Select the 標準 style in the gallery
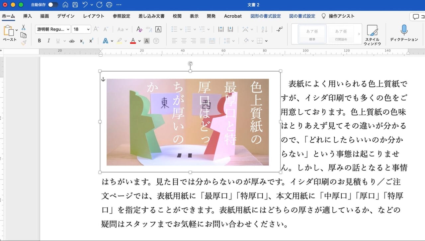 (311, 34)
